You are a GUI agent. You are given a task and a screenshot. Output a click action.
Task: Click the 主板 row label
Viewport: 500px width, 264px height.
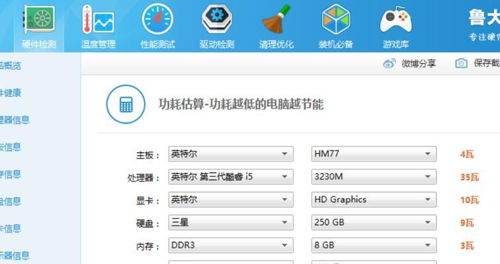[x=147, y=155]
